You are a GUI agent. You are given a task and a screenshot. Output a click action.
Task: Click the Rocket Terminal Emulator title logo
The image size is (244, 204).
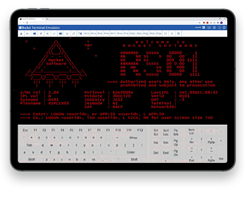click(x=39, y=28)
